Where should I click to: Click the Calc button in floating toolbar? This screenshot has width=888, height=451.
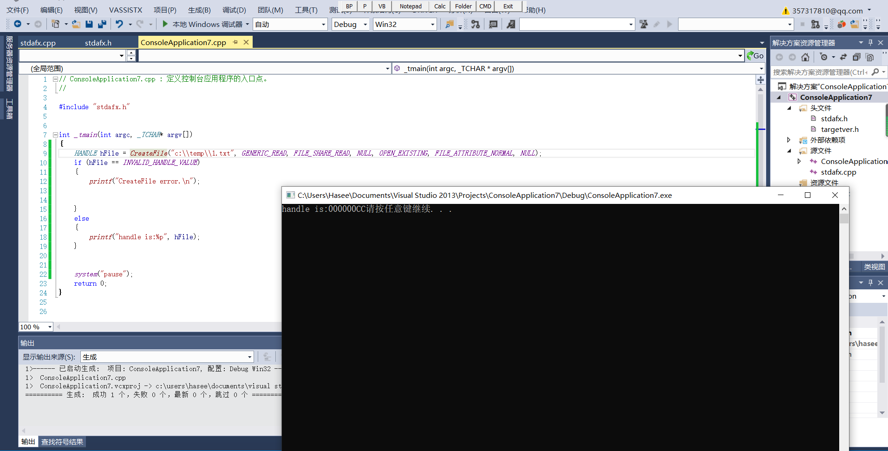[440, 6]
